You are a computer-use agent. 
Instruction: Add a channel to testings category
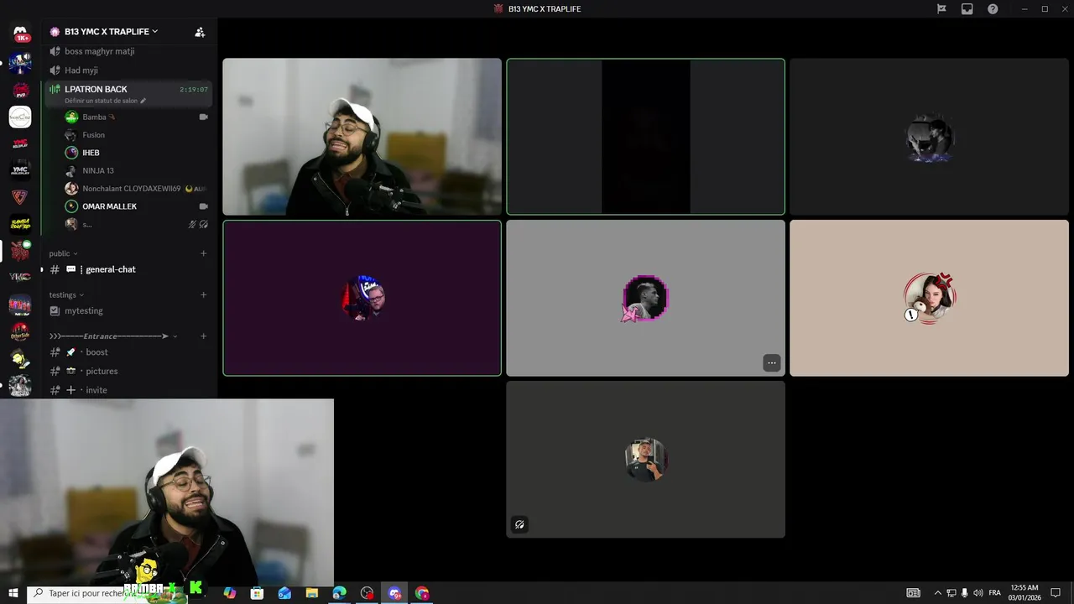coord(203,294)
